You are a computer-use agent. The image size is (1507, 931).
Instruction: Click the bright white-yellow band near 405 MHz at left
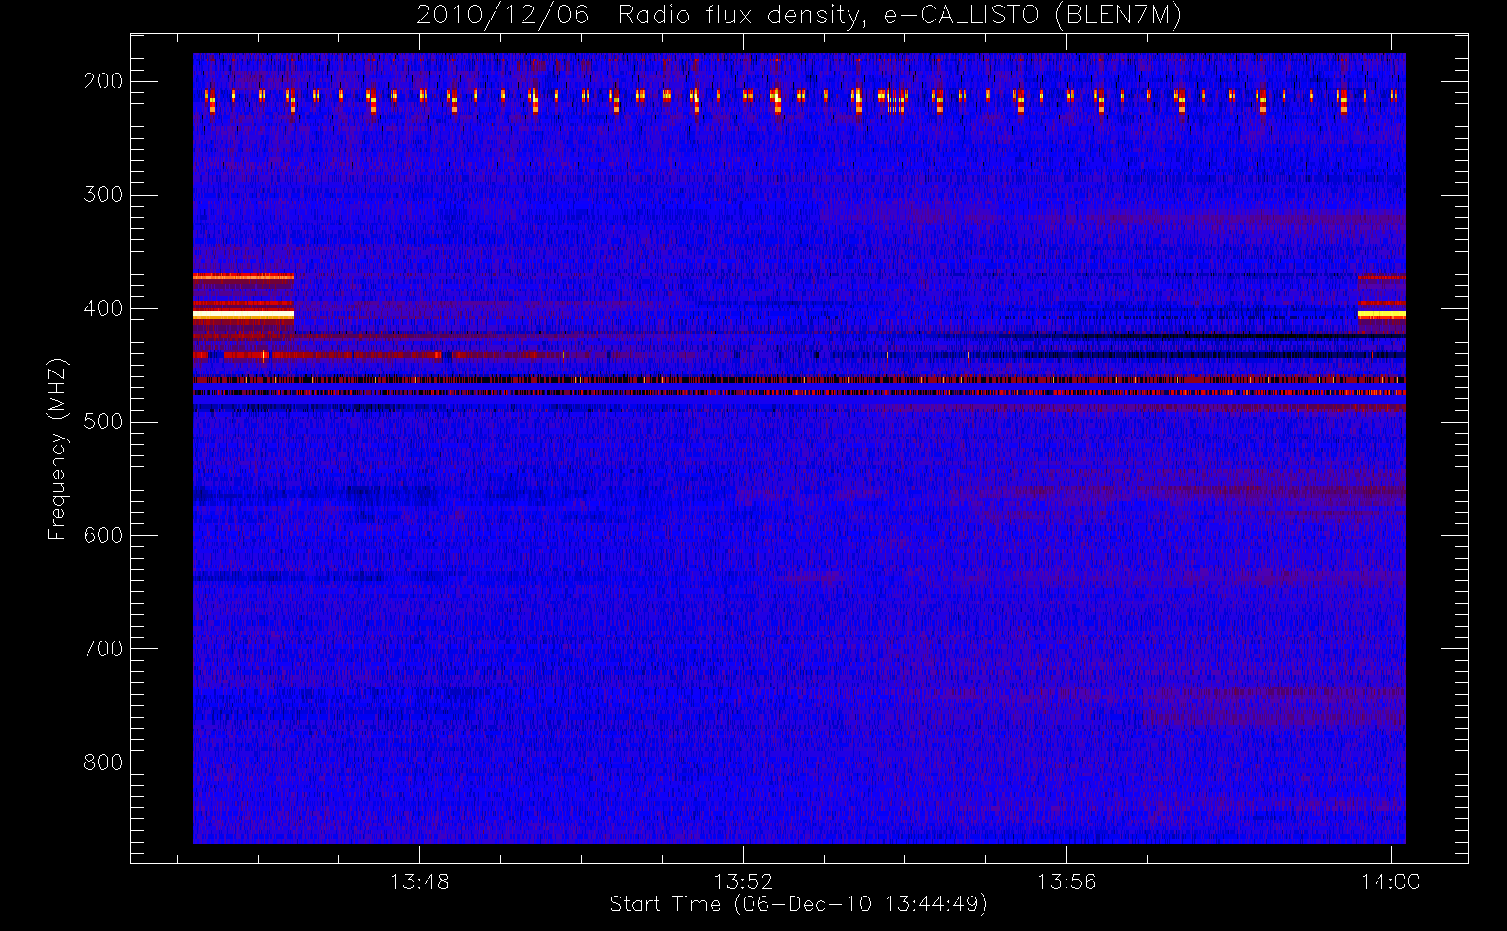pyautogui.click(x=243, y=315)
